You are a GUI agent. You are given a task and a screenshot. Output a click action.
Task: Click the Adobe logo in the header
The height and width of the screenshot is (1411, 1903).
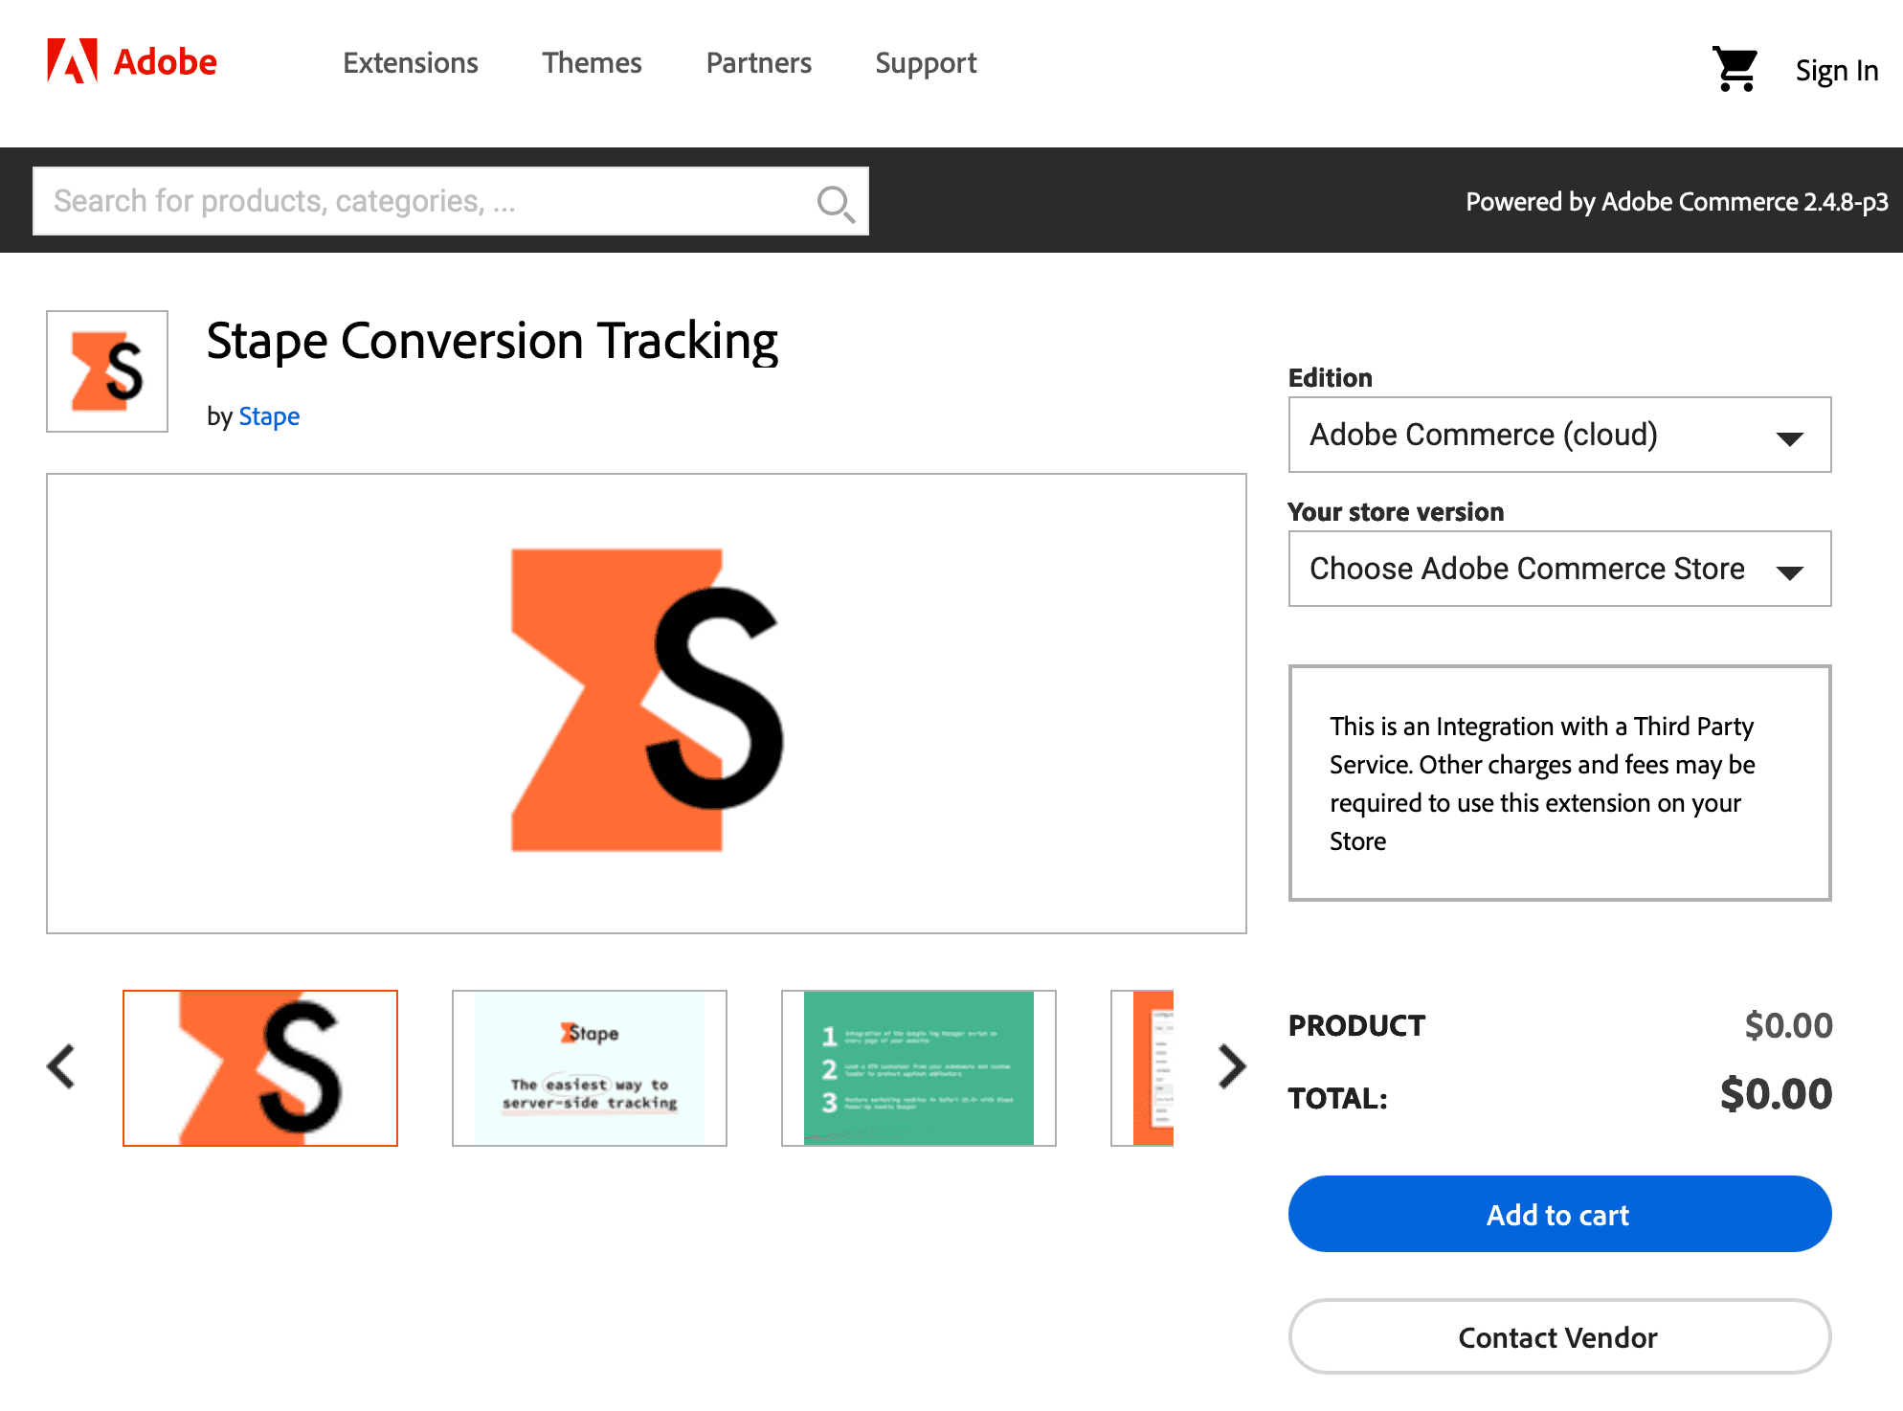point(131,61)
